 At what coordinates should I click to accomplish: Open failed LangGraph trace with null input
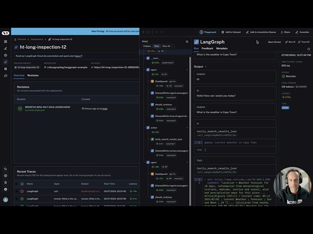click(77, 192)
